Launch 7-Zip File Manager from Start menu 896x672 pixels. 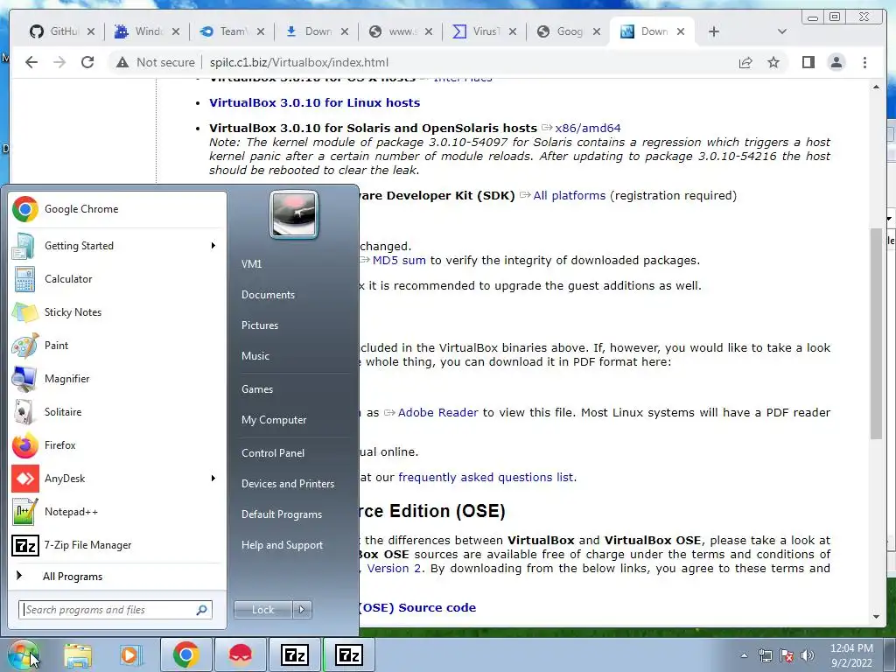[116, 545]
